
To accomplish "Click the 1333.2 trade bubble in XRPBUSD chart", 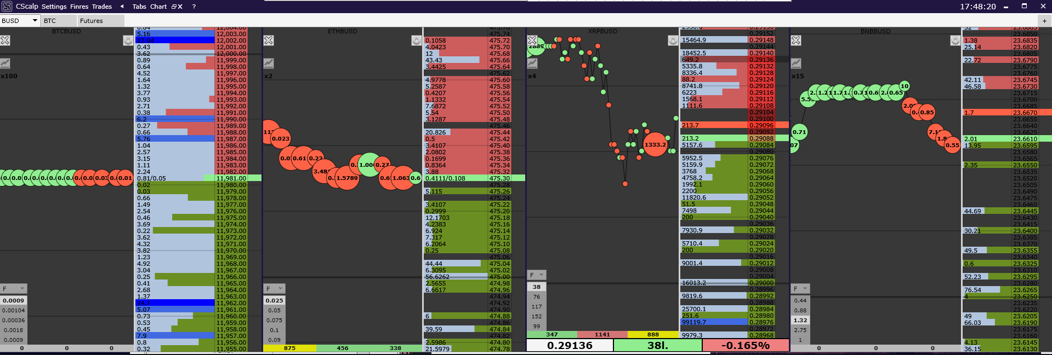I will tap(655, 144).
